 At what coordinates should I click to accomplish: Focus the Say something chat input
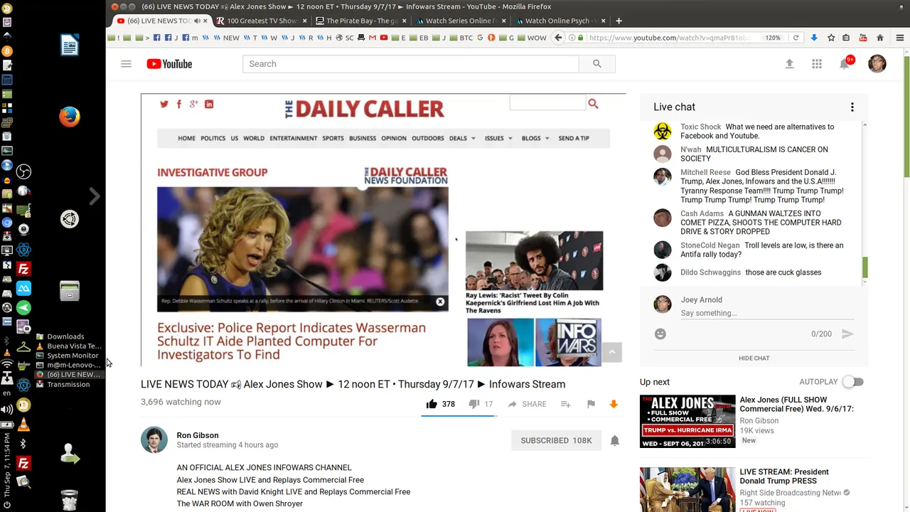pos(767,313)
